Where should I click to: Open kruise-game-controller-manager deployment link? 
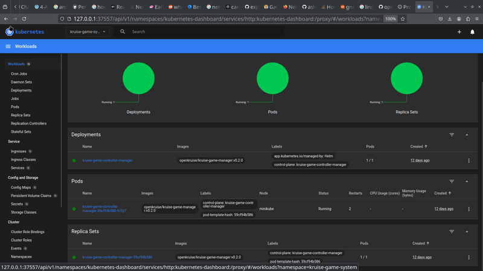[x=107, y=161]
